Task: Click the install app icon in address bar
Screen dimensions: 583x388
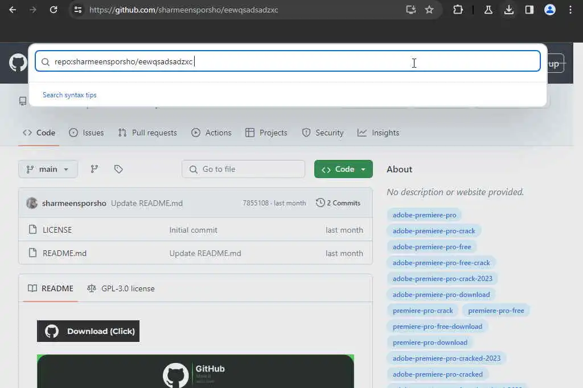Action: pyautogui.click(x=410, y=10)
